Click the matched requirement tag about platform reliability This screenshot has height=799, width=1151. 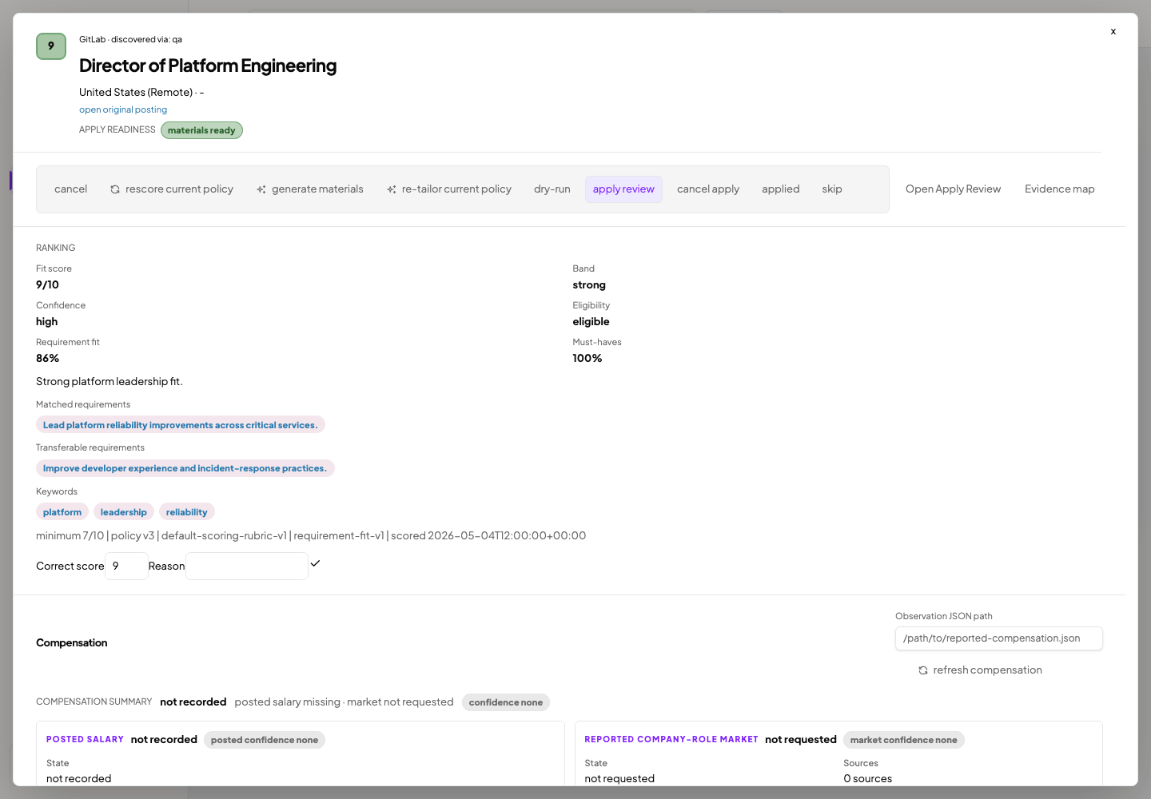tap(181, 425)
